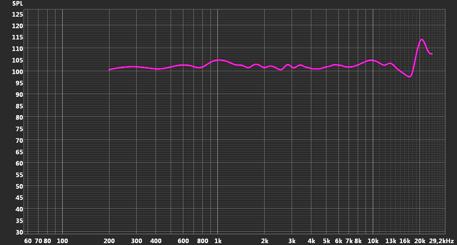
Task: Click the 1k frequency axis label
Action: [218, 241]
